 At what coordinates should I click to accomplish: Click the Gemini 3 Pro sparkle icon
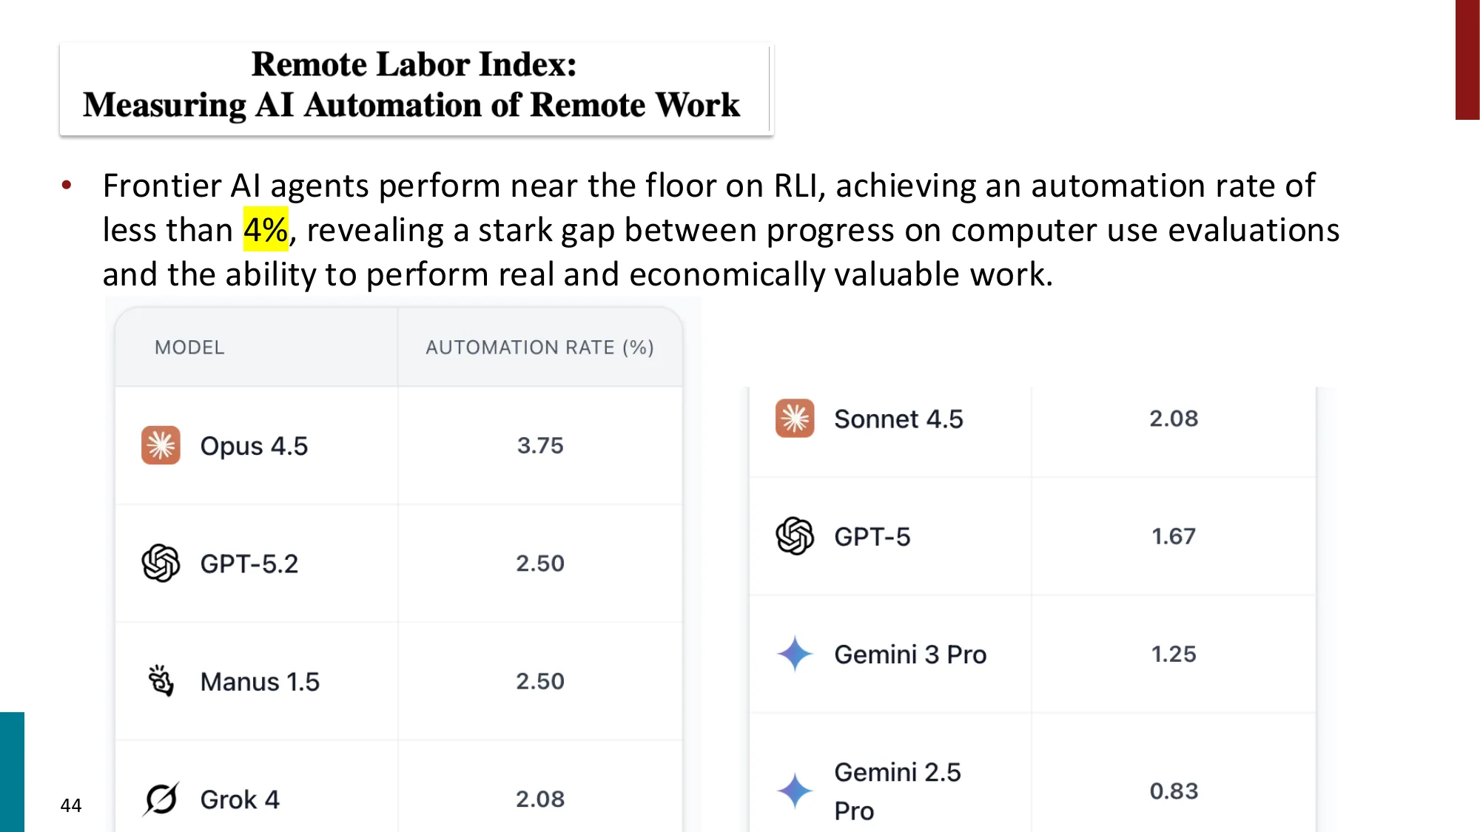[795, 654]
